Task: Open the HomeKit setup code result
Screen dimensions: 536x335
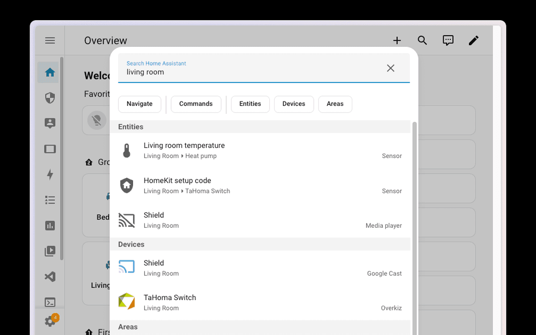Action: click(260, 185)
